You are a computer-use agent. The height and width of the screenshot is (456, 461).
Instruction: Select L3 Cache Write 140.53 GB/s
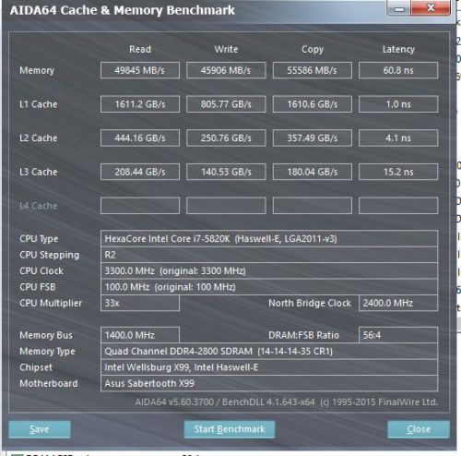pos(226,172)
